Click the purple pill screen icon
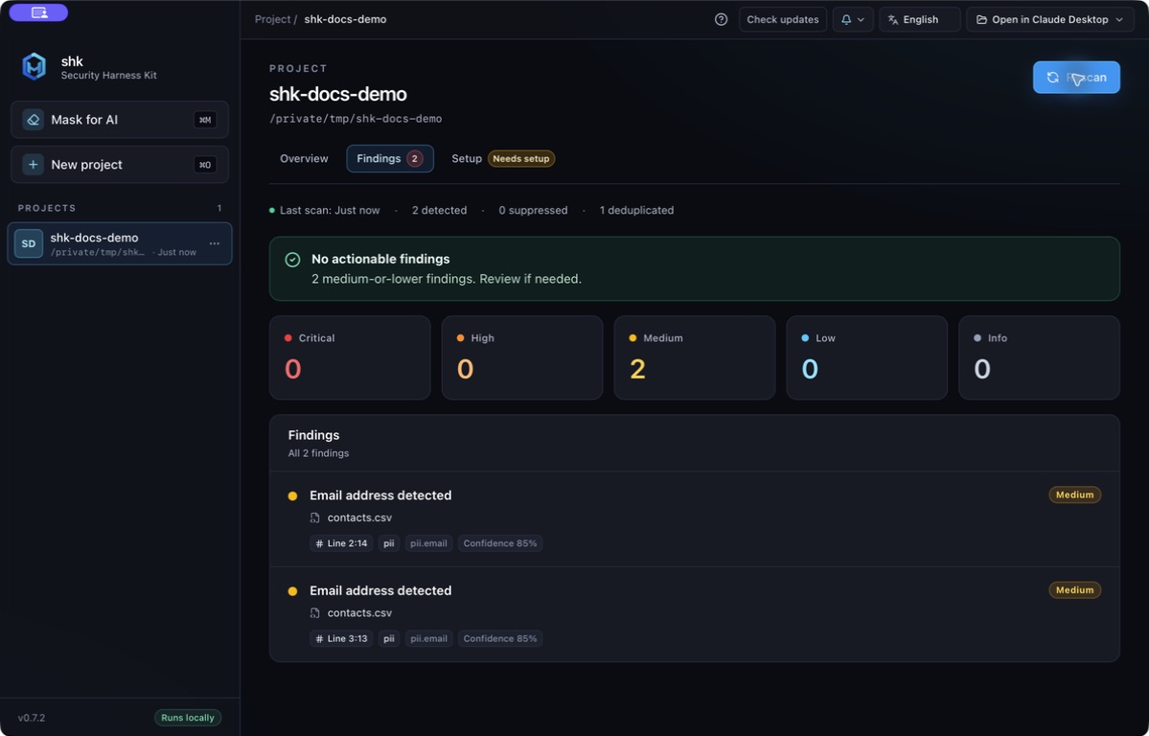 click(39, 12)
